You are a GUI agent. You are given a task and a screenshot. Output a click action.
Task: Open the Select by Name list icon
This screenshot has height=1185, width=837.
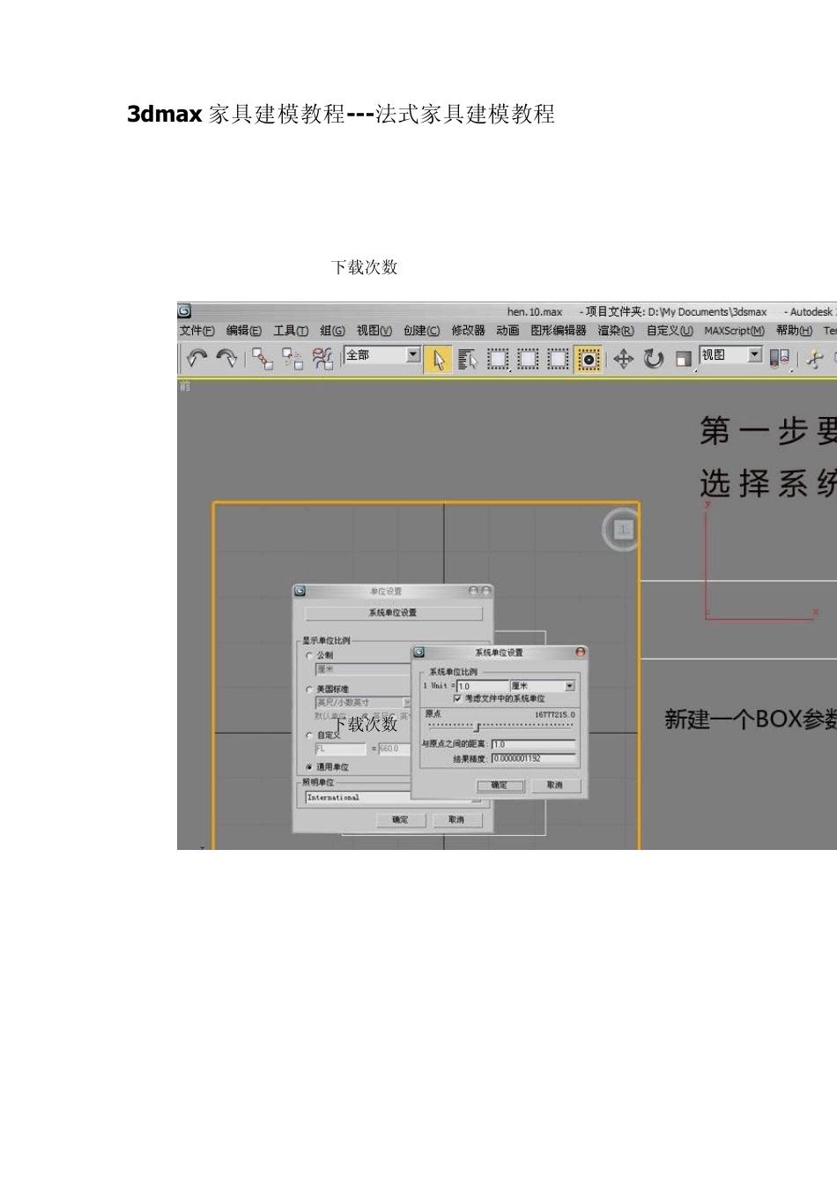click(x=467, y=359)
